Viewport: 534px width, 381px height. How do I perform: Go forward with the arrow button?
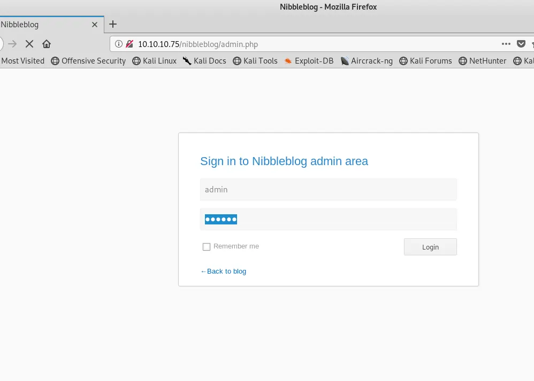pyautogui.click(x=12, y=44)
